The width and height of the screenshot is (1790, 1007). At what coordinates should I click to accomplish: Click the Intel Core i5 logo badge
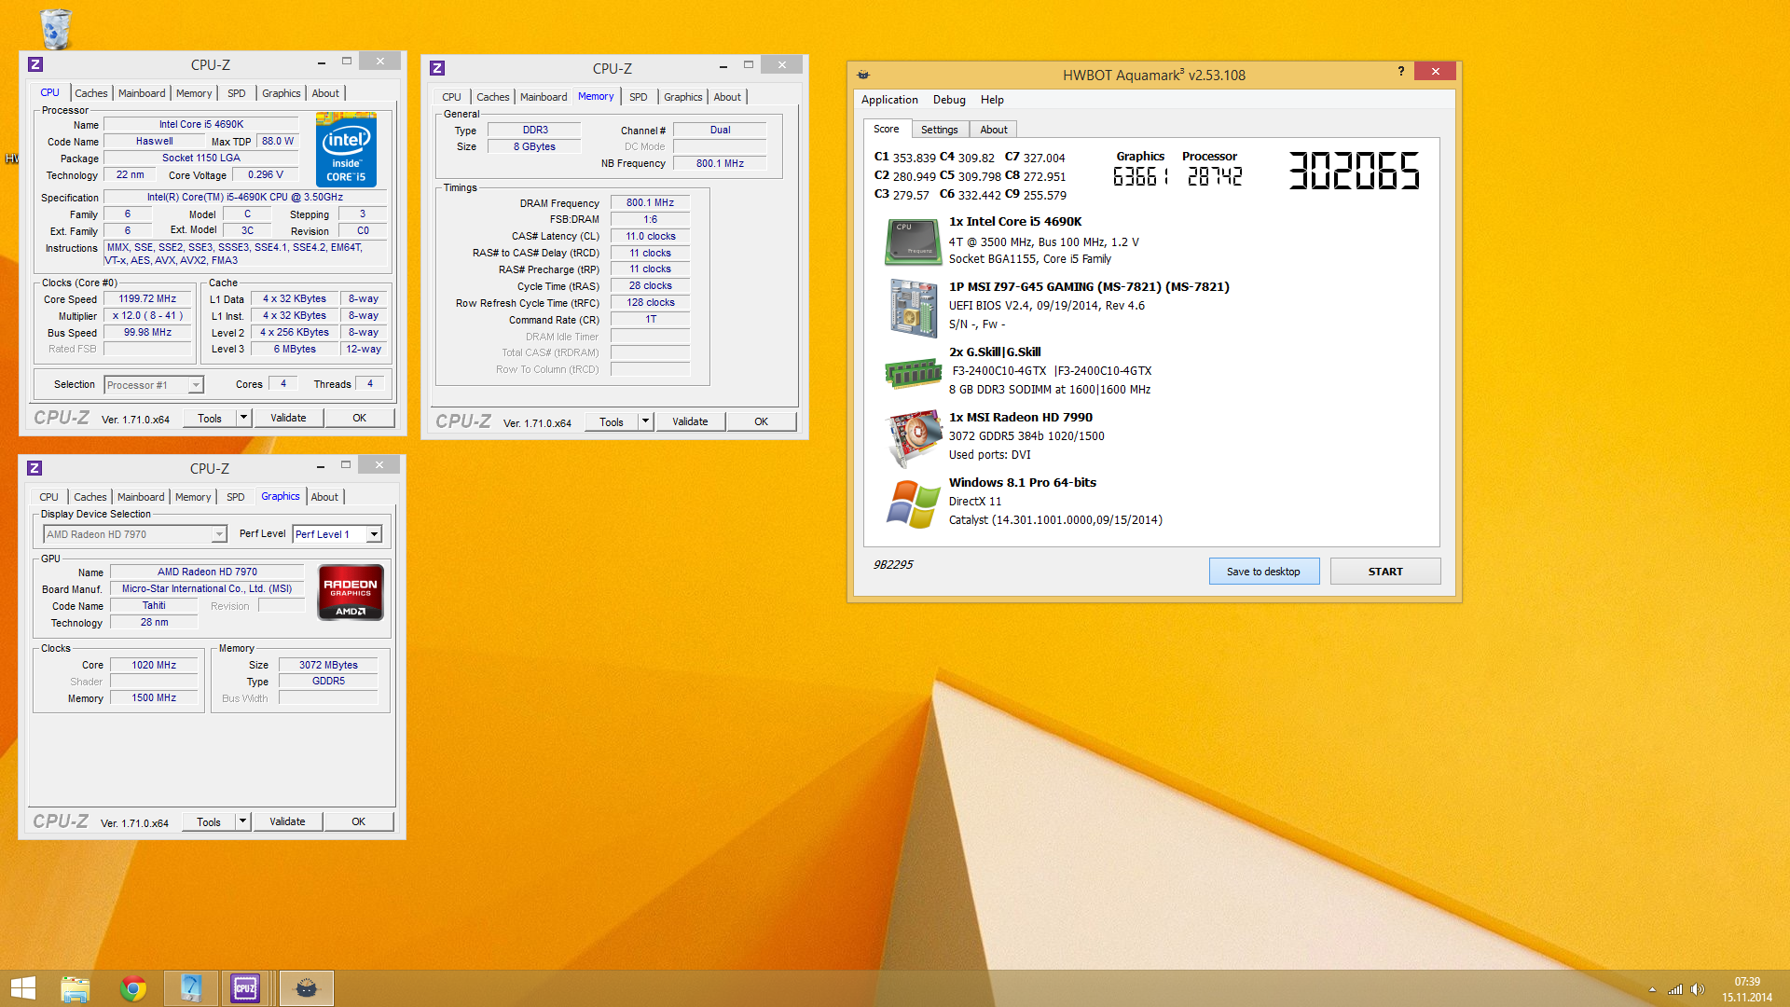(x=346, y=150)
